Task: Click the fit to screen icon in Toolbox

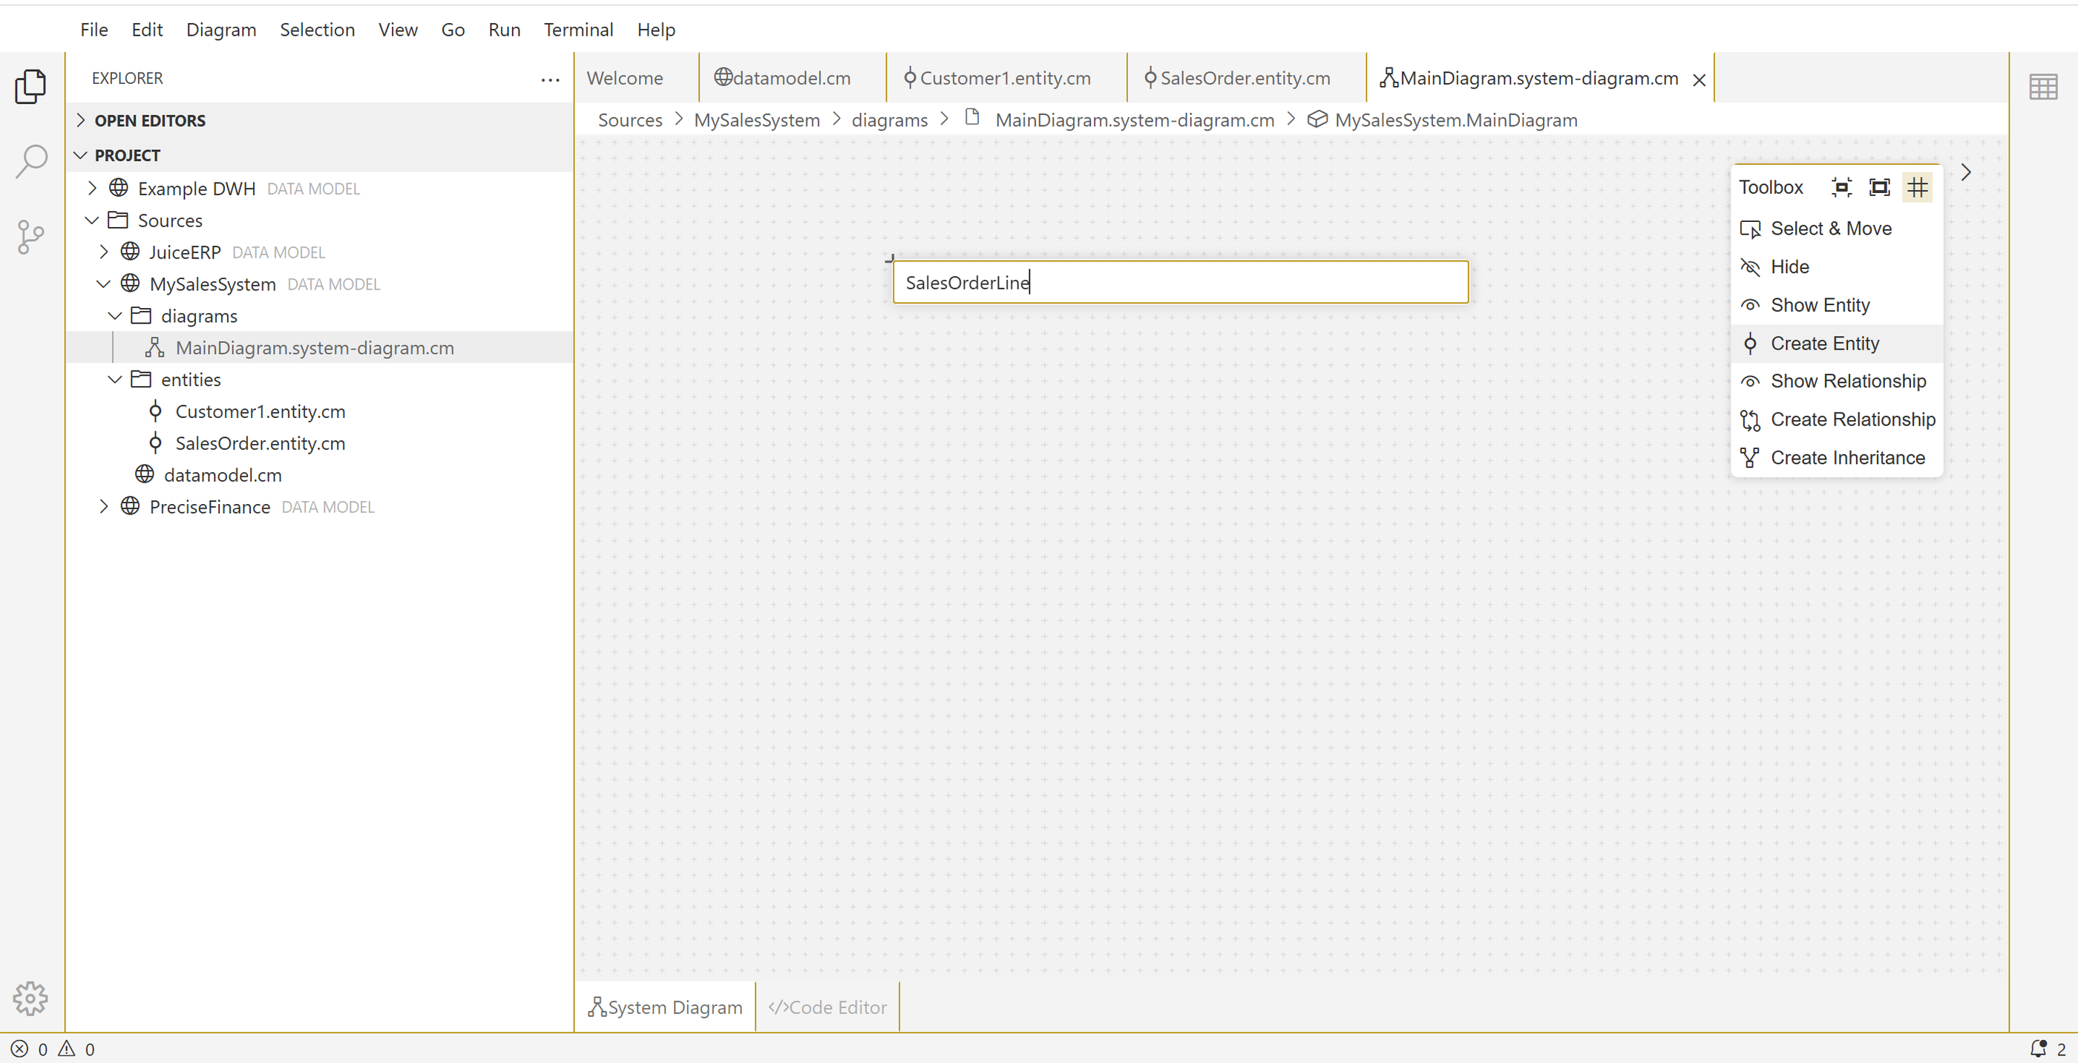Action: 1879,187
